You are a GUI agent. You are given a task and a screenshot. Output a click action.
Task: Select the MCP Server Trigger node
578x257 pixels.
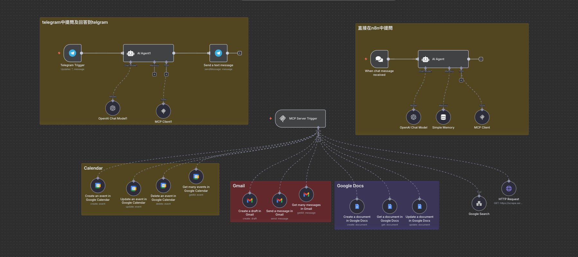(300, 119)
